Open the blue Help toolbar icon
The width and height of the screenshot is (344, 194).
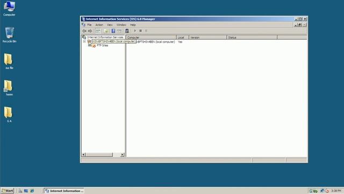click(113, 31)
